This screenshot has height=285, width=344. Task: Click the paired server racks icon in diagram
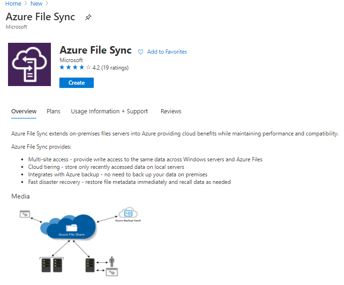pyautogui.click(x=51, y=265)
